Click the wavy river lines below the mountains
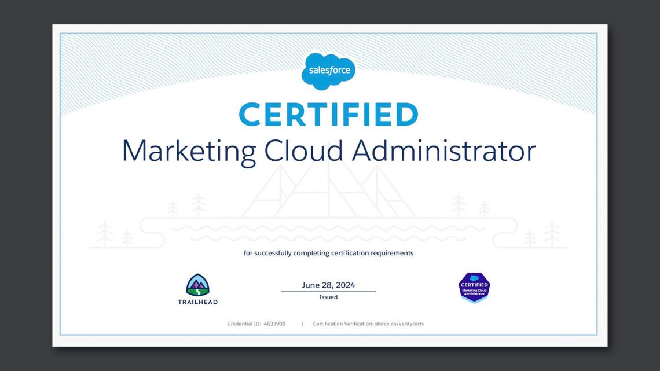 [328, 233]
